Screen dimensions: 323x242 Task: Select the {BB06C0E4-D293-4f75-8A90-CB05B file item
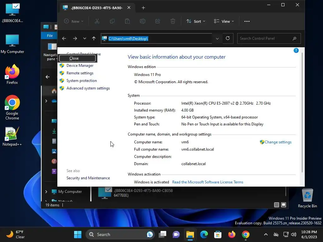click(x=136, y=193)
